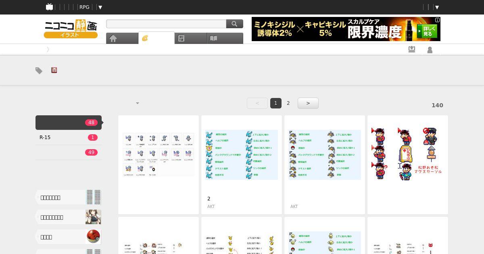Go to page 2 of the results

(288, 103)
